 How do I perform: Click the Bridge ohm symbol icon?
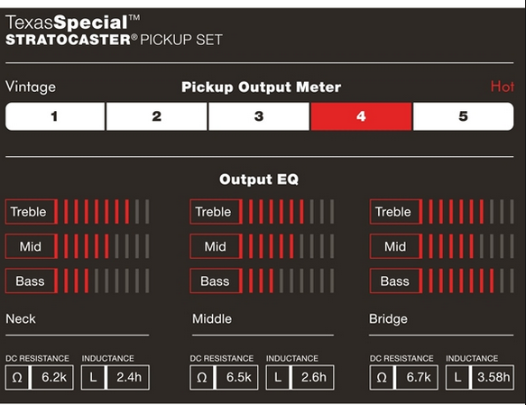click(x=382, y=378)
